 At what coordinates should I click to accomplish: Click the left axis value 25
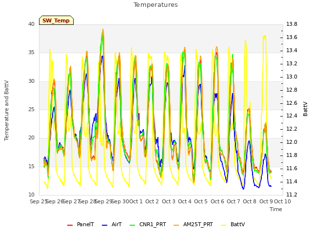click(31, 109)
